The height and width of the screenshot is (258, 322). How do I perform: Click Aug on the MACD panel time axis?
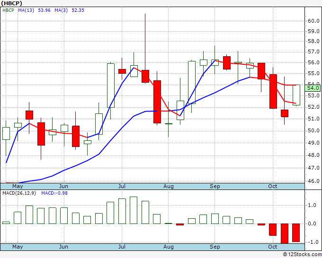point(169,247)
